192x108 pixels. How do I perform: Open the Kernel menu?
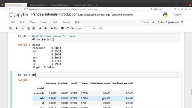coord(66,22)
